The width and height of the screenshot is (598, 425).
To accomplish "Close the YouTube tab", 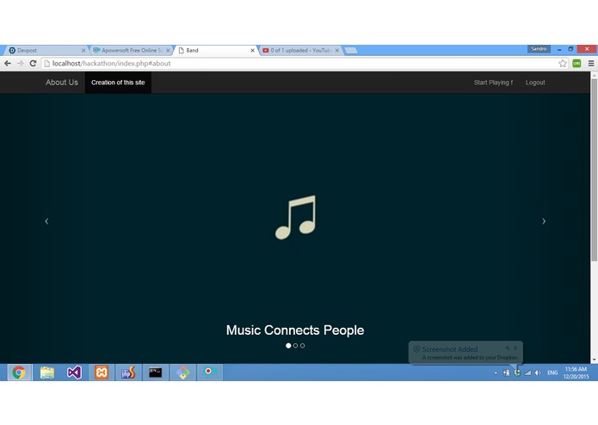I will pyautogui.click(x=337, y=50).
